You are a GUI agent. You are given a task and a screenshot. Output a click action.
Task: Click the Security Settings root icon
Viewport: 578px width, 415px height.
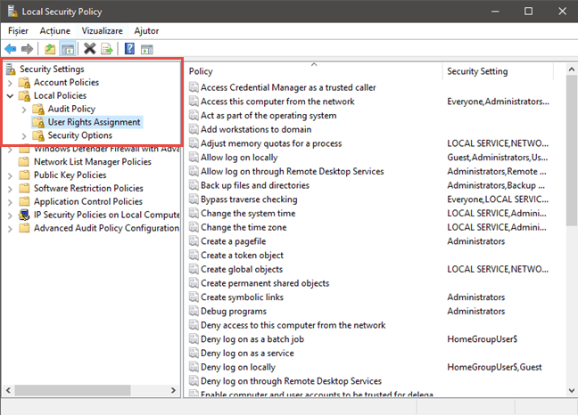(11, 69)
